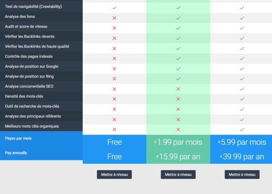This screenshot has width=272, height=194.
Task: Select the €39.99 par an price
Action: 242,157
